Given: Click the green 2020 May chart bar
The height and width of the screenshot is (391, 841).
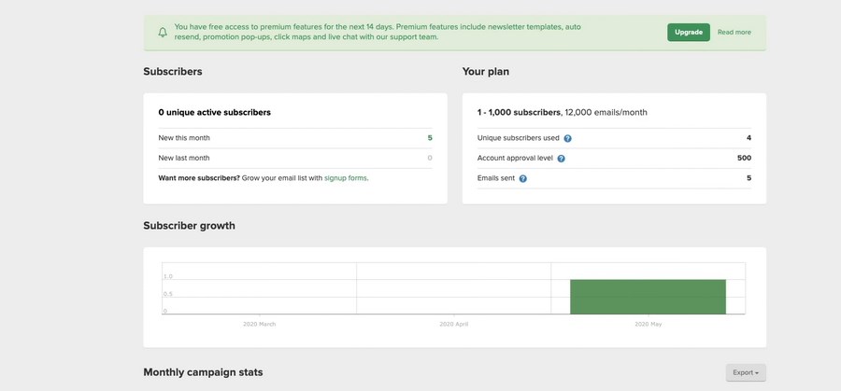Looking at the screenshot, I should (648, 296).
